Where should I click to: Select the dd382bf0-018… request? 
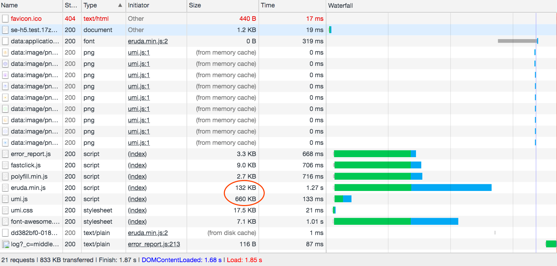click(x=34, y=233)
